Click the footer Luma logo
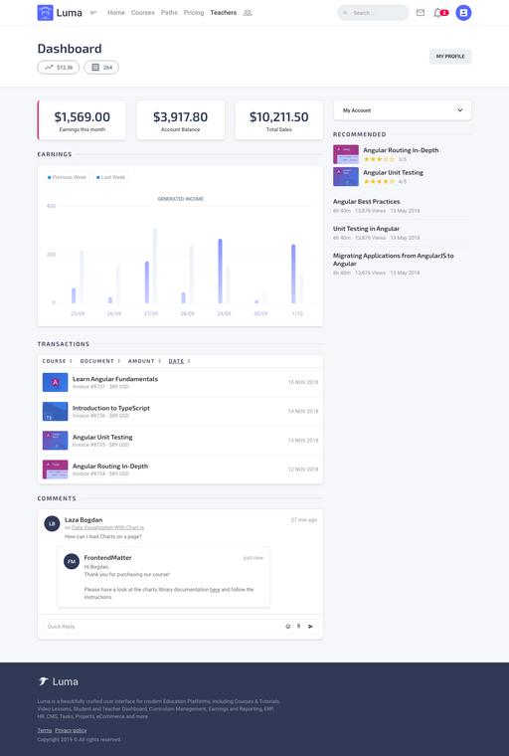The width and height of the screenshot is (509, 756). tap(58, 681)
